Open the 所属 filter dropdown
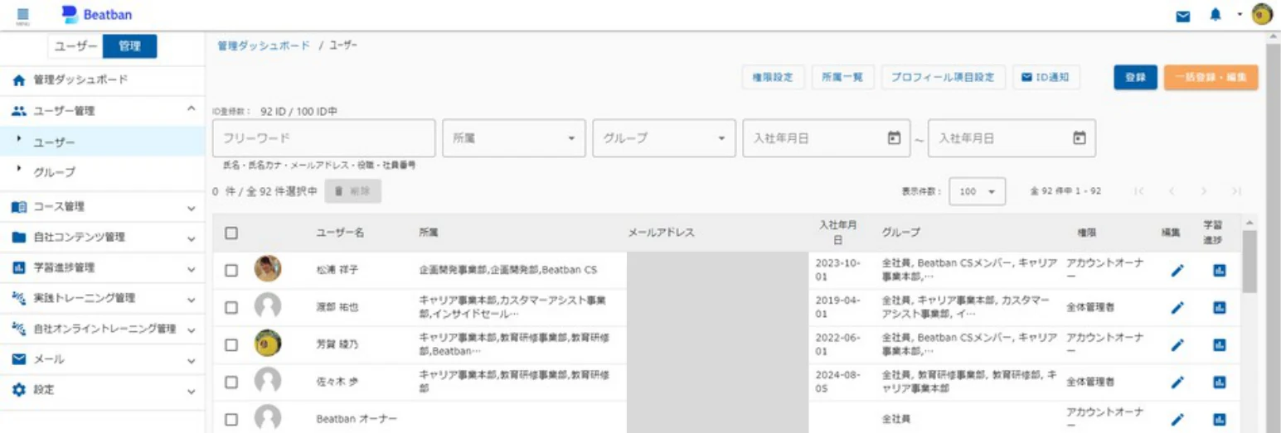This screenshot has height=433, width=1281. pos(514,138)
